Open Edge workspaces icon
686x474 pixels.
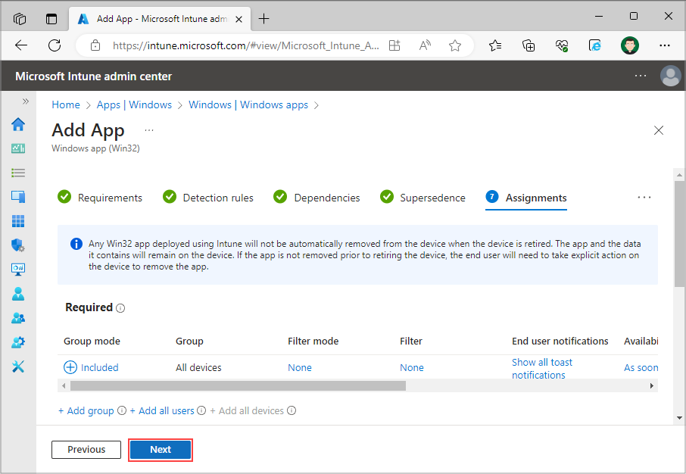(x=20, y=19)
